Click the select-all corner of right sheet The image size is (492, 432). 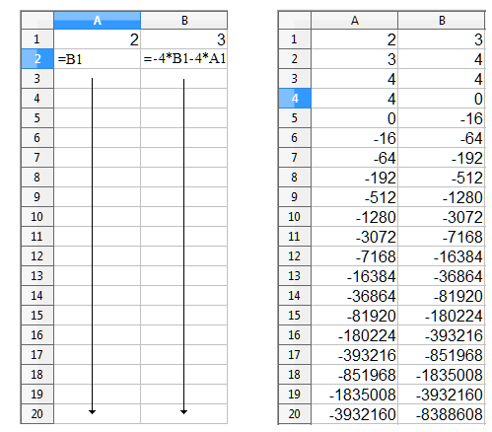295,21
